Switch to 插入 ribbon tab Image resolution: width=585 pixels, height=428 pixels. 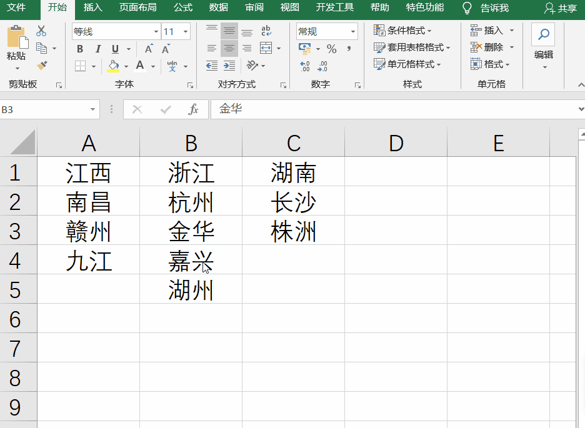tap(92, 7)
